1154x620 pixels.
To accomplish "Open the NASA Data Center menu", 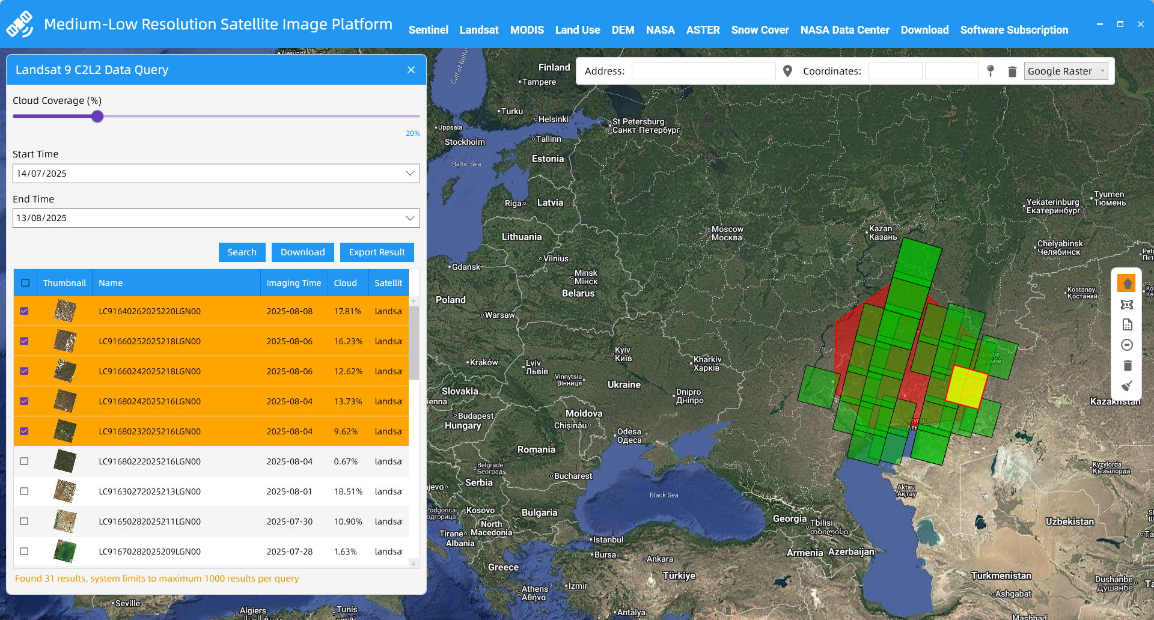I will [x=845, y=30].
